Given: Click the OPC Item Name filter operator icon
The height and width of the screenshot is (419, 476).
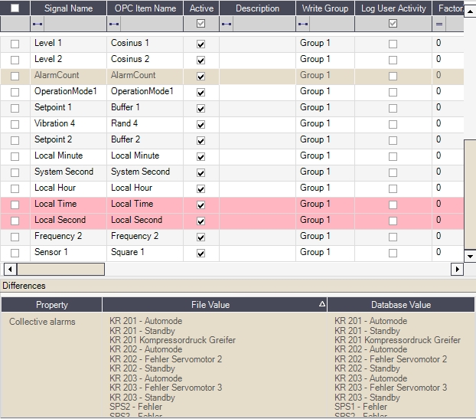Looking at the screenshot, I should coord(114,25).
